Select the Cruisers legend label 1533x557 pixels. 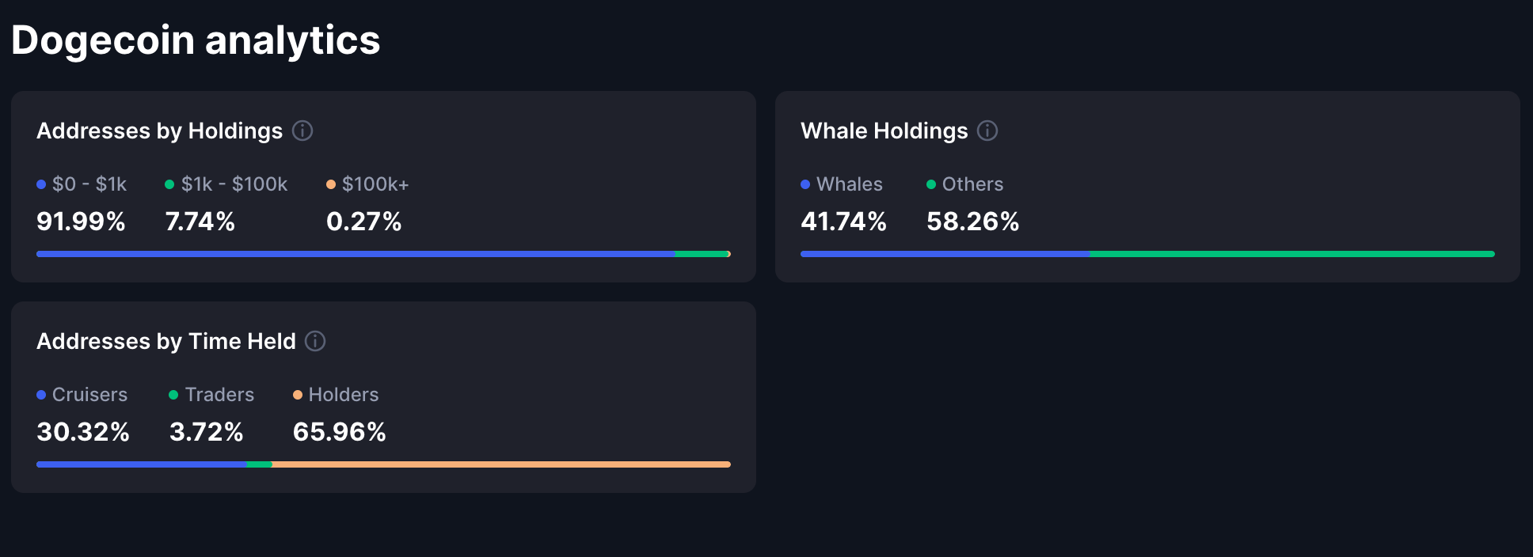click(x=89, y=395)
